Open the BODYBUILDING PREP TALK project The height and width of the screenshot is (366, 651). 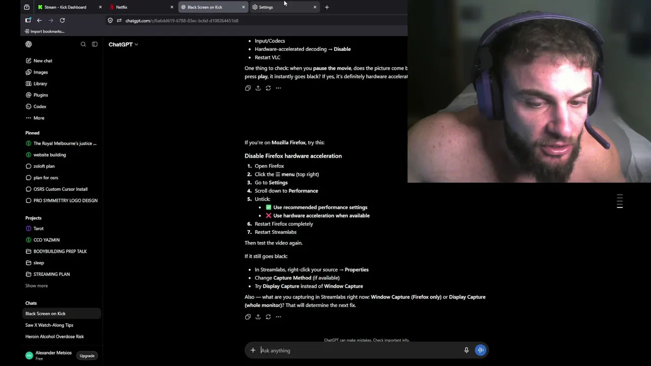pyautogui.click(x=62, y=252)
